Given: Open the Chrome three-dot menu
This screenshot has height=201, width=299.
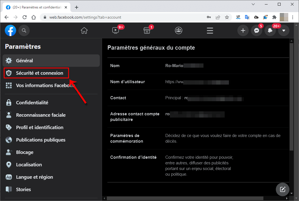Looking at the screenshot, I should 293,17.
